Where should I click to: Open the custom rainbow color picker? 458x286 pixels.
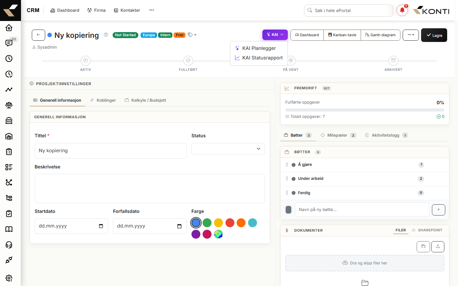coord(219,234)
